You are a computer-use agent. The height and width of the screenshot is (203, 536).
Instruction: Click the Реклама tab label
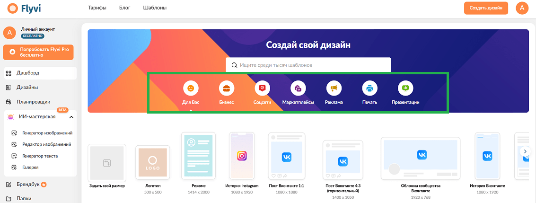tap(334, 102)
